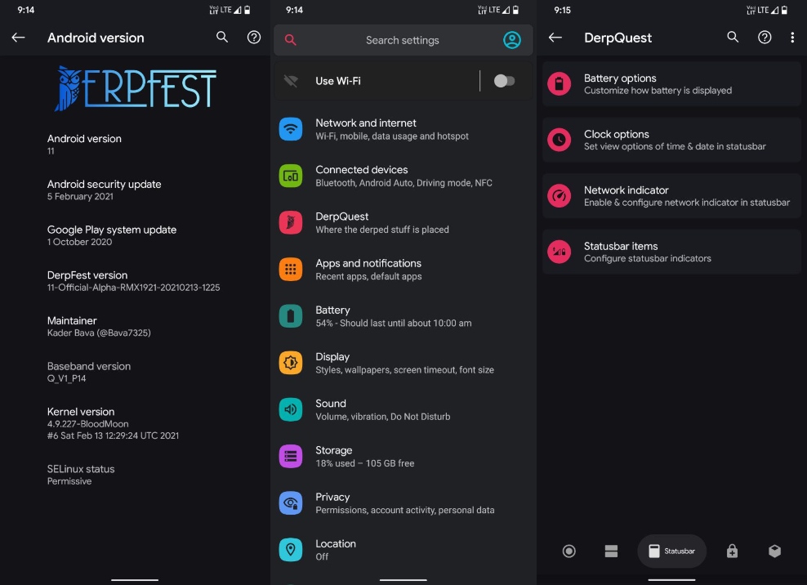Viewport: 807px width, 585px height.
Task: Tap Google Play system update entry
Action: tap(112, 235)
